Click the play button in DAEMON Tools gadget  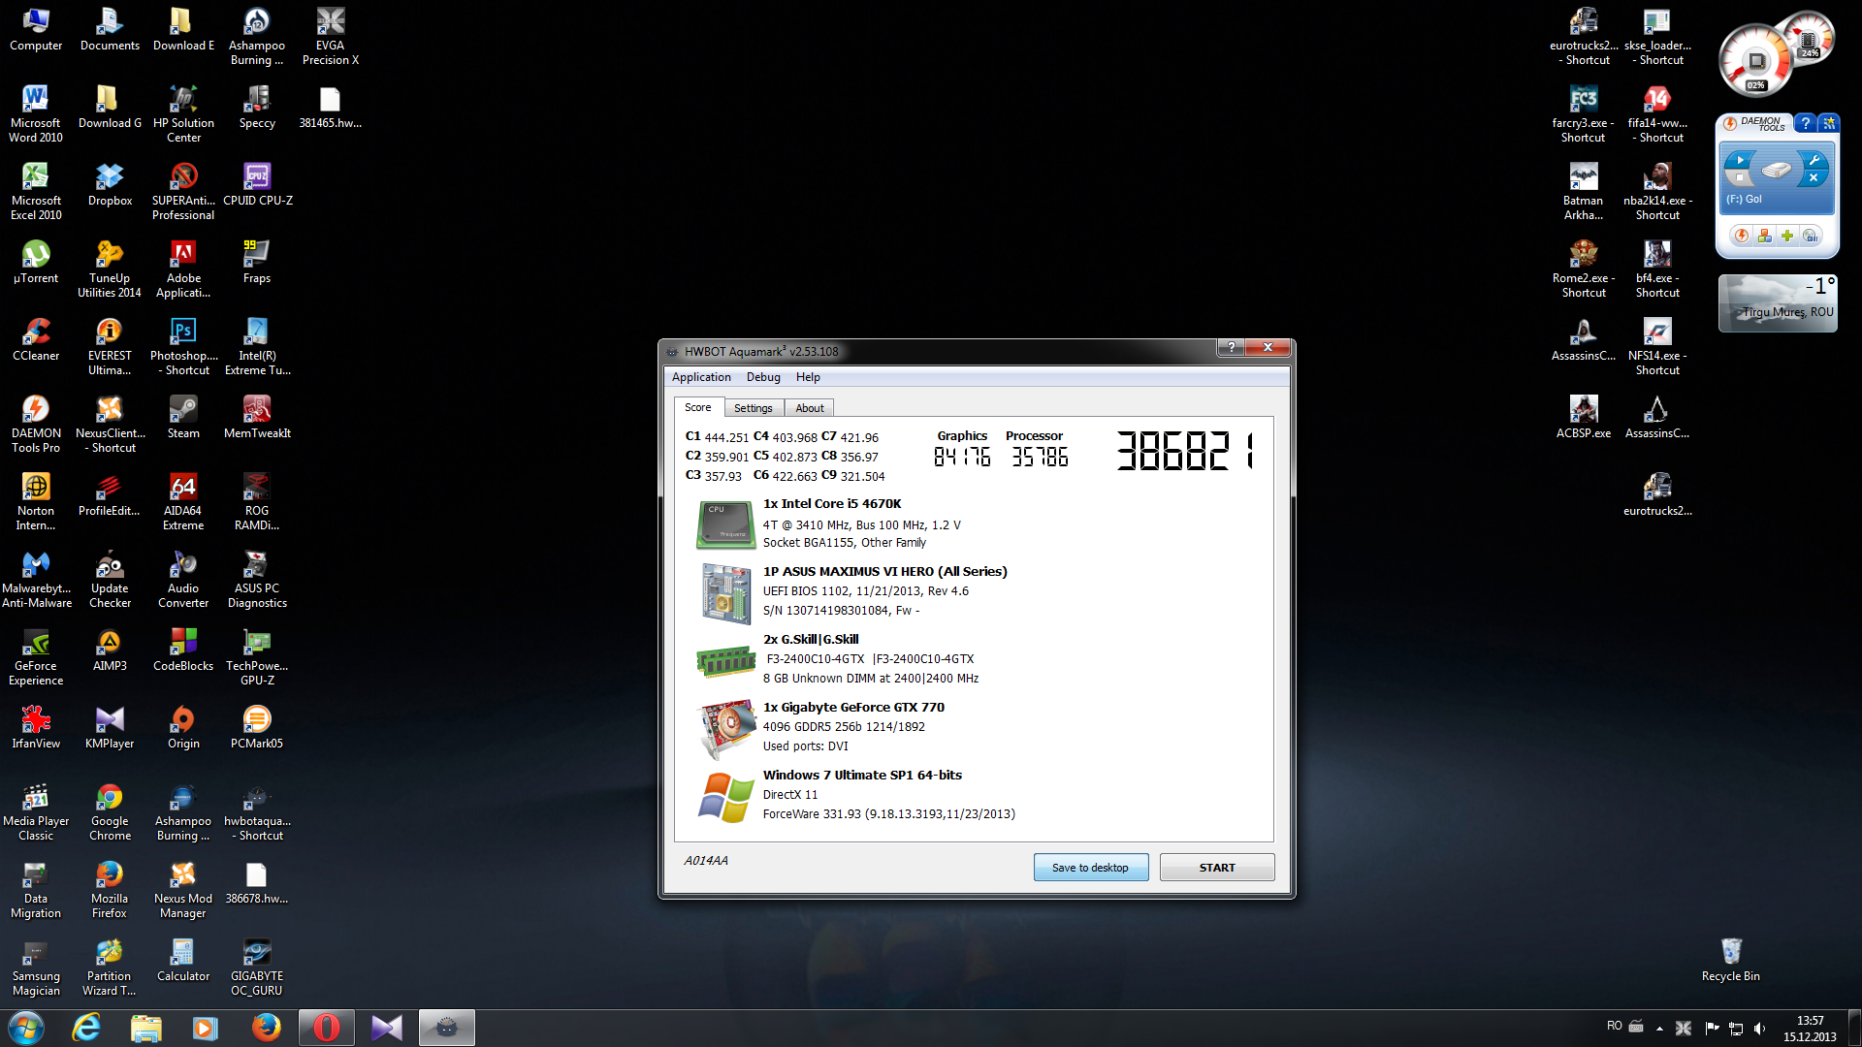(x=1740, y=160)
